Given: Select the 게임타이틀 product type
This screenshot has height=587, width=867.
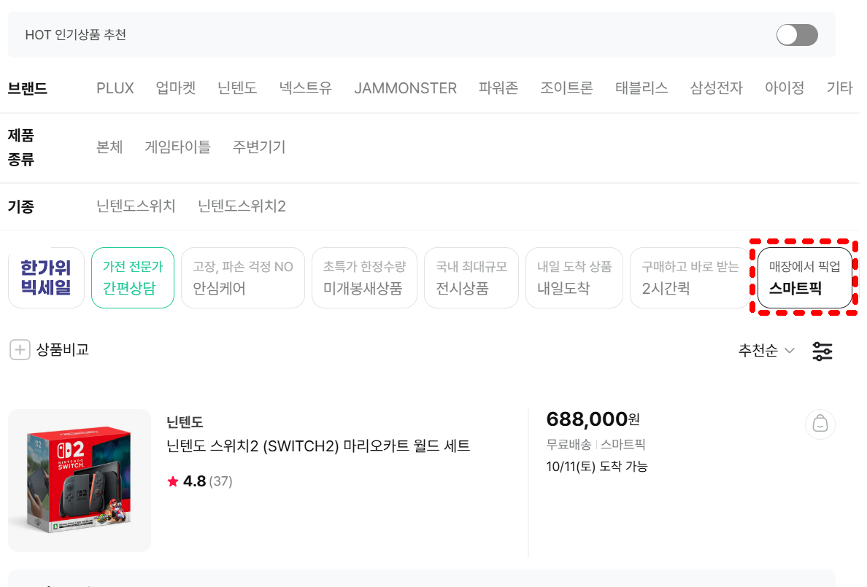Looking at the screenshot, I should pyautogui.click(x=178, y=147).
